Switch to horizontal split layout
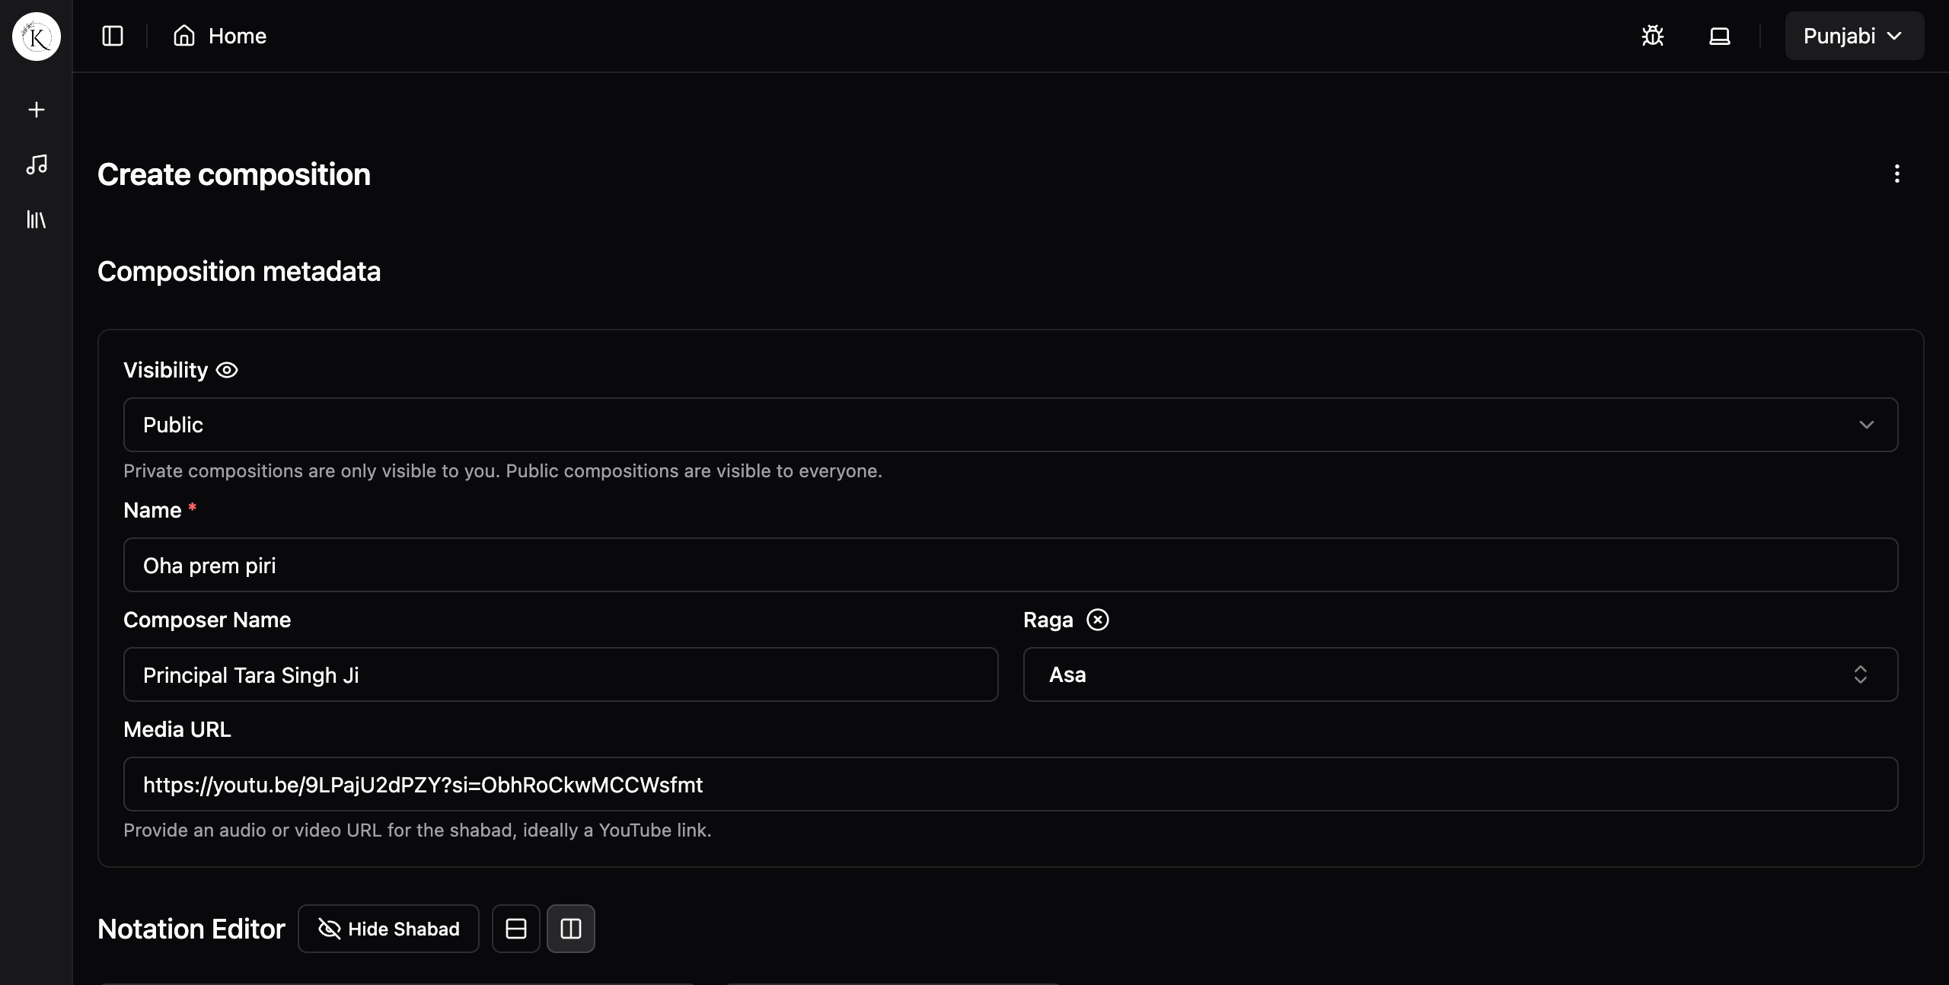Viewport: 1949px width, 985px height. pyautogui.click(x=516, y=929)
